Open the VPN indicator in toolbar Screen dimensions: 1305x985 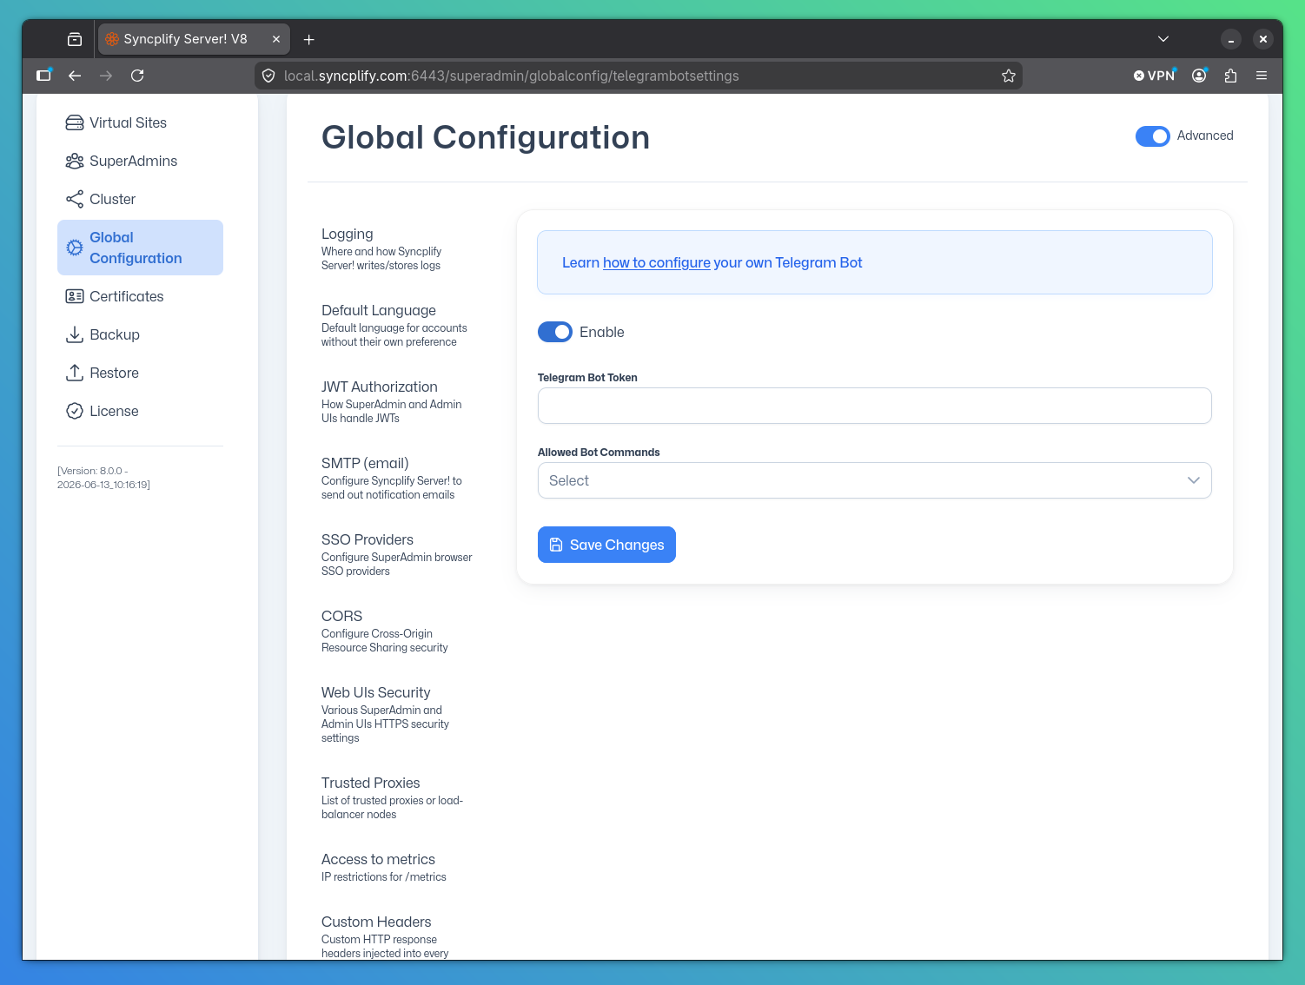1154,76
